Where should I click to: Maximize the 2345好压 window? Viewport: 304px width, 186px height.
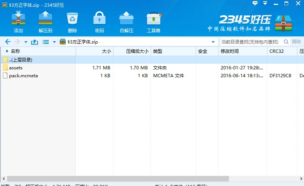coord(286,3)
